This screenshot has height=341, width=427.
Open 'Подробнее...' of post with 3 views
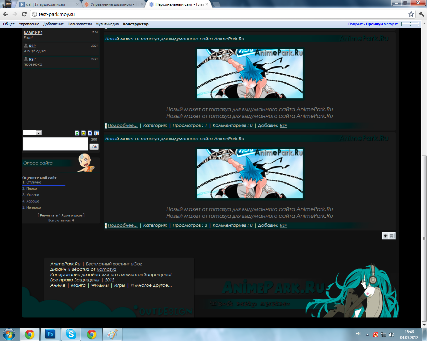(123, 225)
